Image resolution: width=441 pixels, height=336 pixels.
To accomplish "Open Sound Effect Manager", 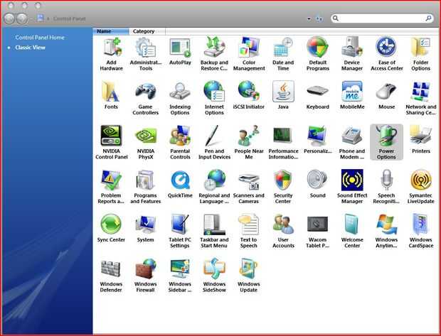I will pos(352,187).
